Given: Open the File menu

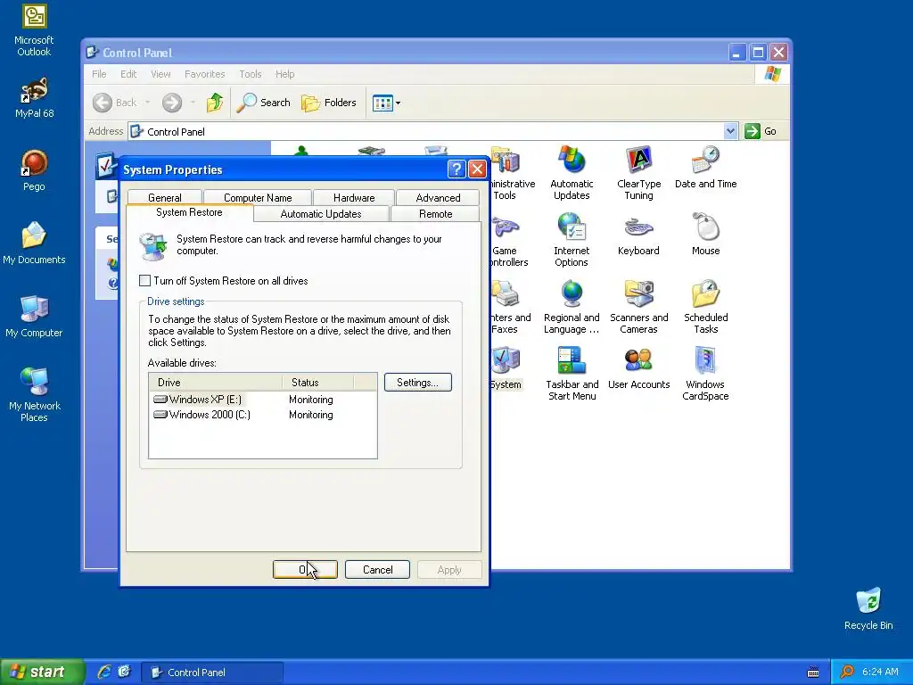Looking at the screenshot, I should [99, 74].
